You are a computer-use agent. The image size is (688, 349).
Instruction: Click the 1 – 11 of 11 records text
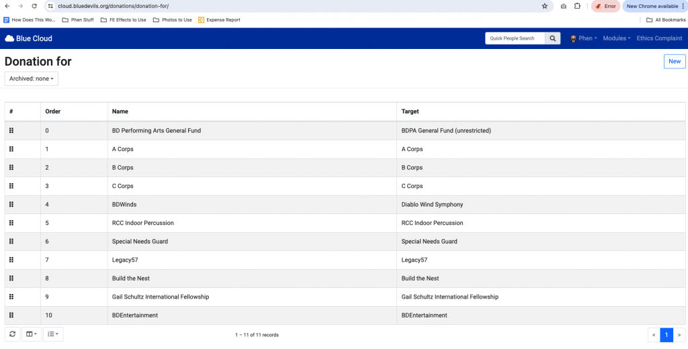coord(257,335)
